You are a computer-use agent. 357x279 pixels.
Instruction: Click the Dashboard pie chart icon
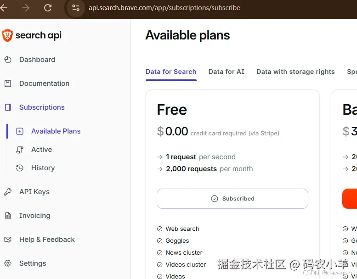click(x=8, y=60)
